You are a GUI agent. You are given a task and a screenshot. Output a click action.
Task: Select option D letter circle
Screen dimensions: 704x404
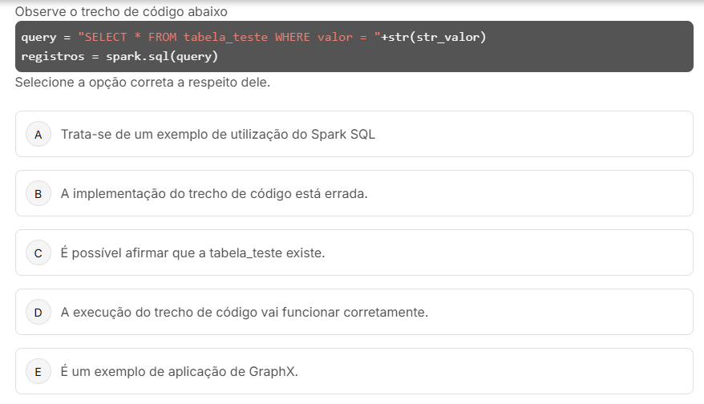38,312
